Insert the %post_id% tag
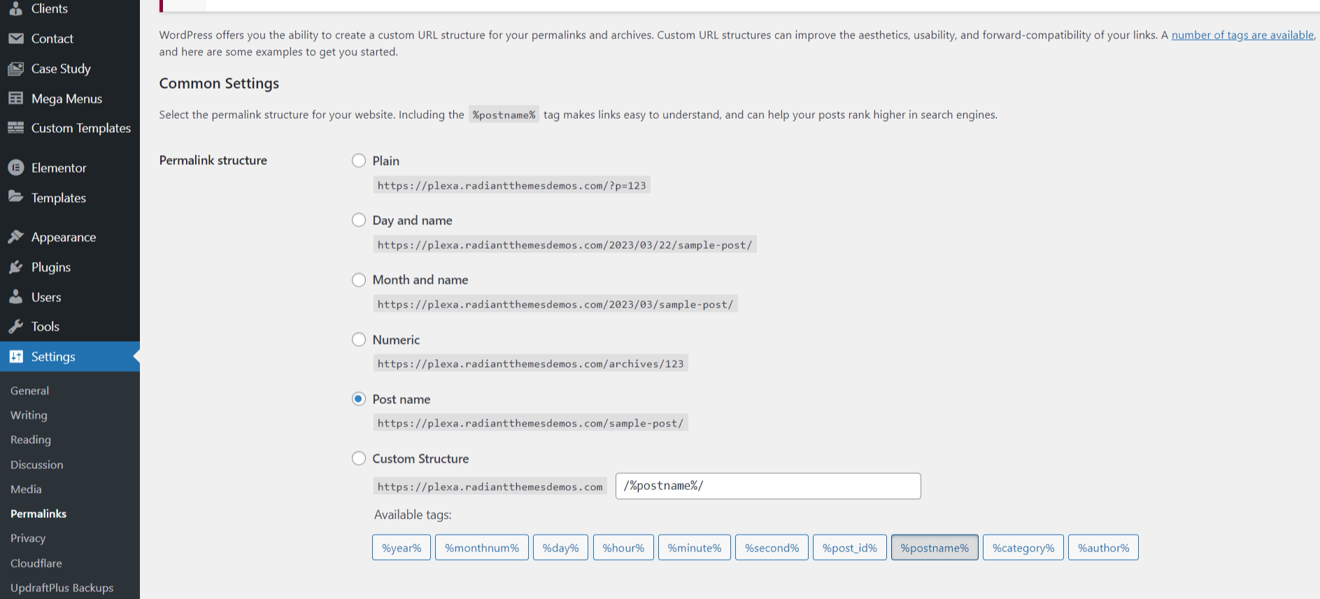The height and width of the screenshot is (599, 1320). pyautogui.click(x=850, y=547)
